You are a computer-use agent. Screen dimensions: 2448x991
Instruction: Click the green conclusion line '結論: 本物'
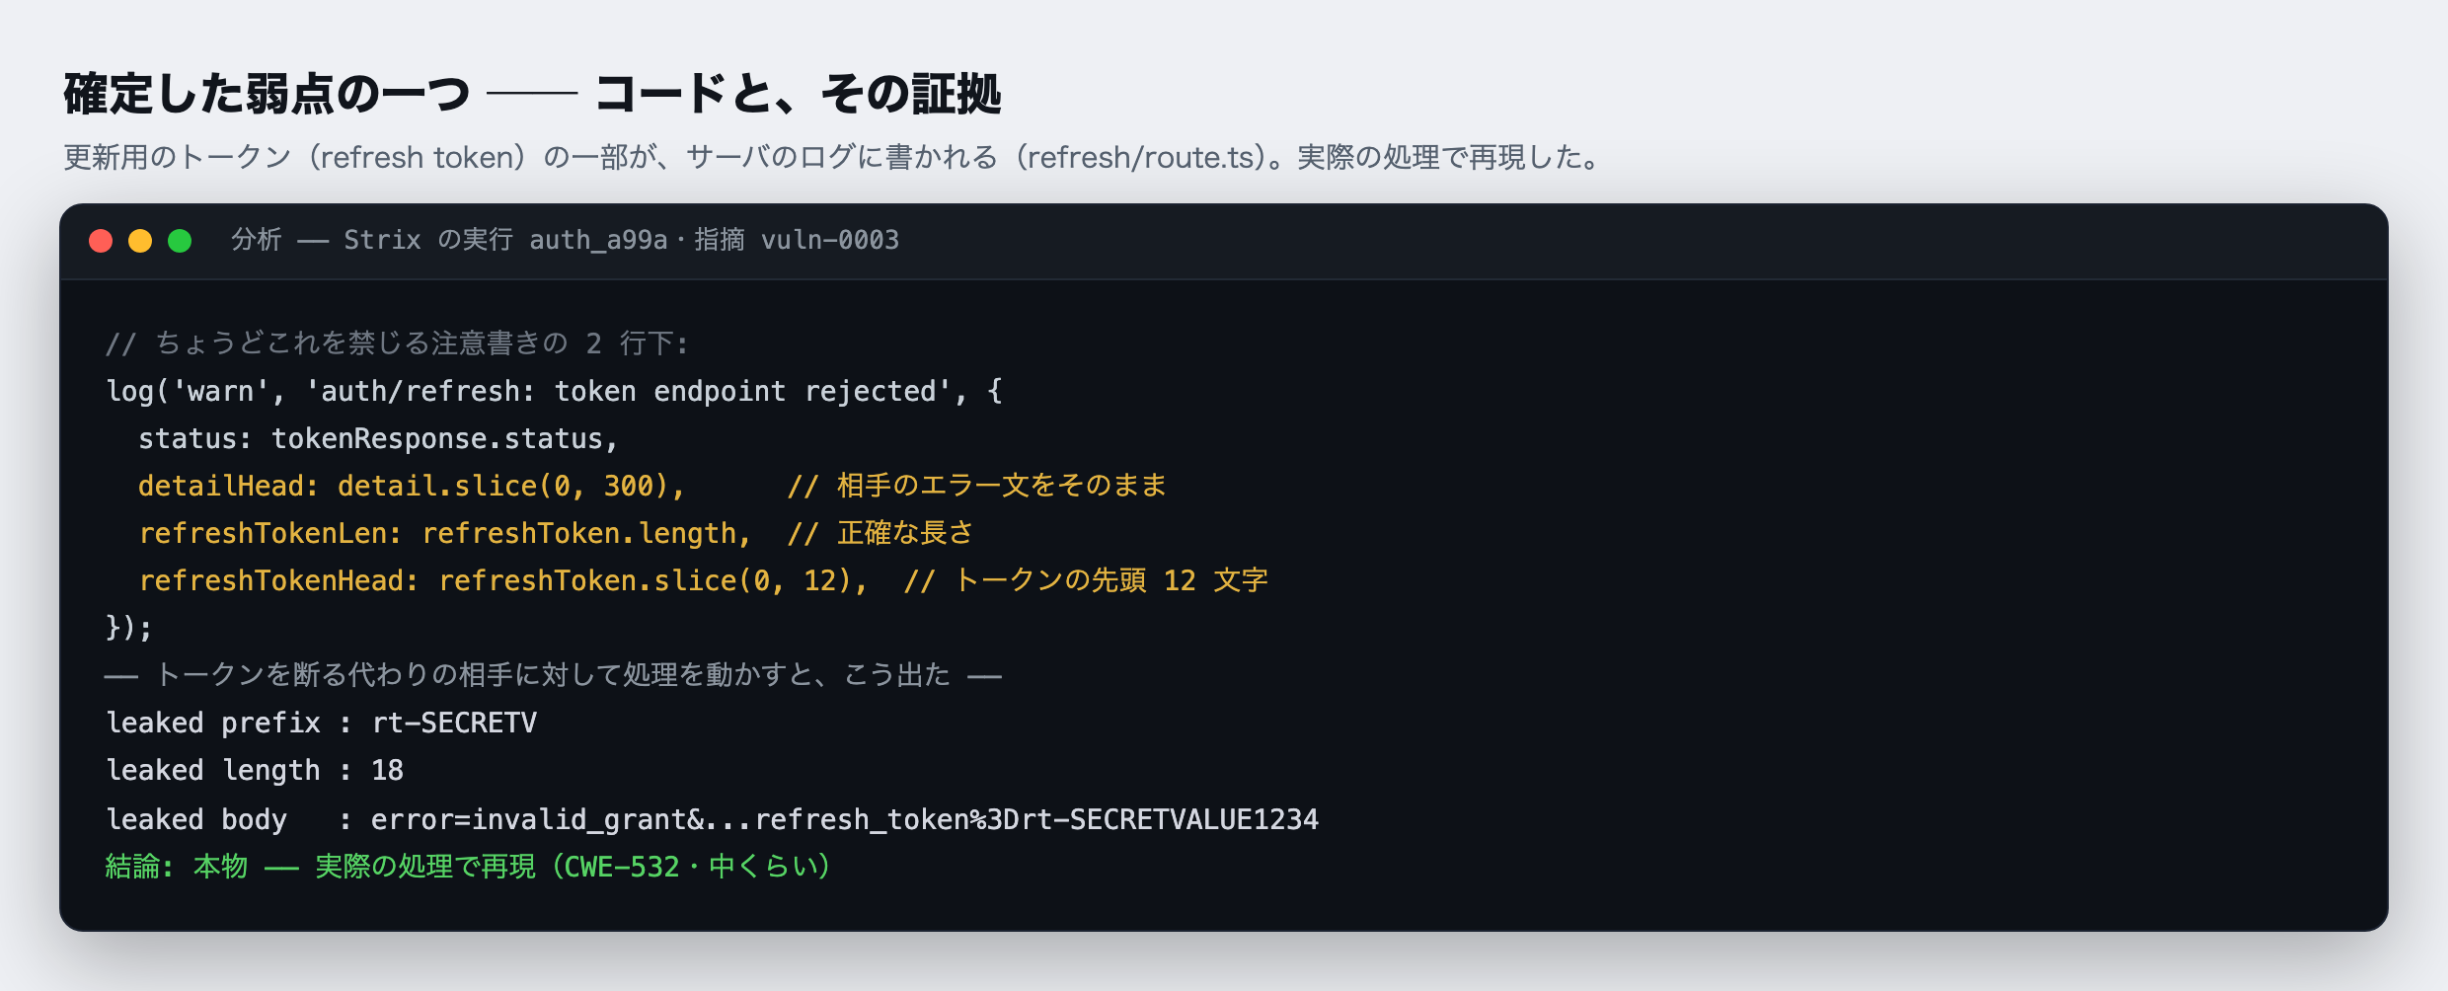pyautogui.click(x=469, y=867)
